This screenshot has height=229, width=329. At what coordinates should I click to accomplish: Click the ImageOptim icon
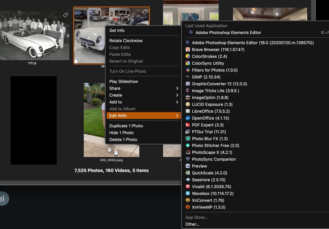[188, 97]
